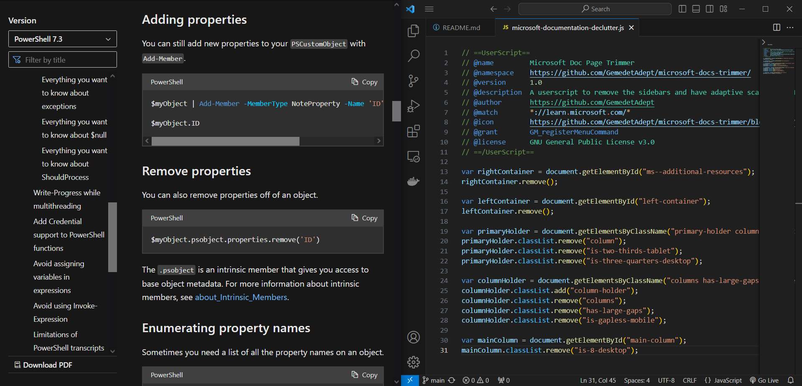Open the VS Code hamburger menu

pos(429,9)
